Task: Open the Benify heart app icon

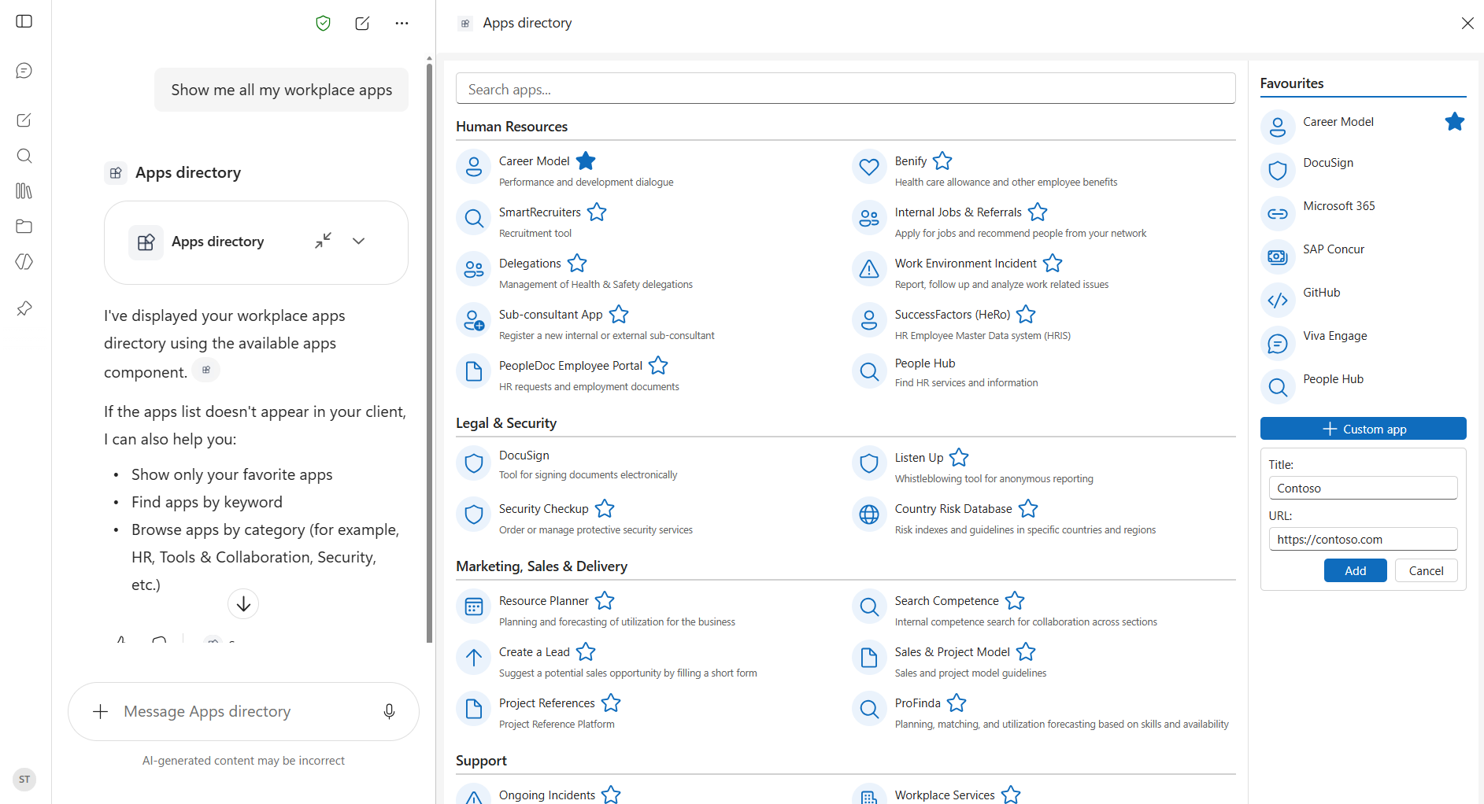Action: pyautogui.click(x=869, y=167)
